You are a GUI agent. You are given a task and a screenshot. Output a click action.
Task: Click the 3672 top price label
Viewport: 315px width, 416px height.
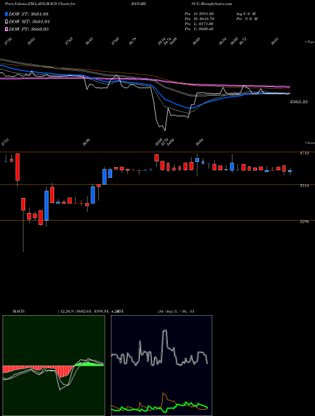tap(243, 41)
